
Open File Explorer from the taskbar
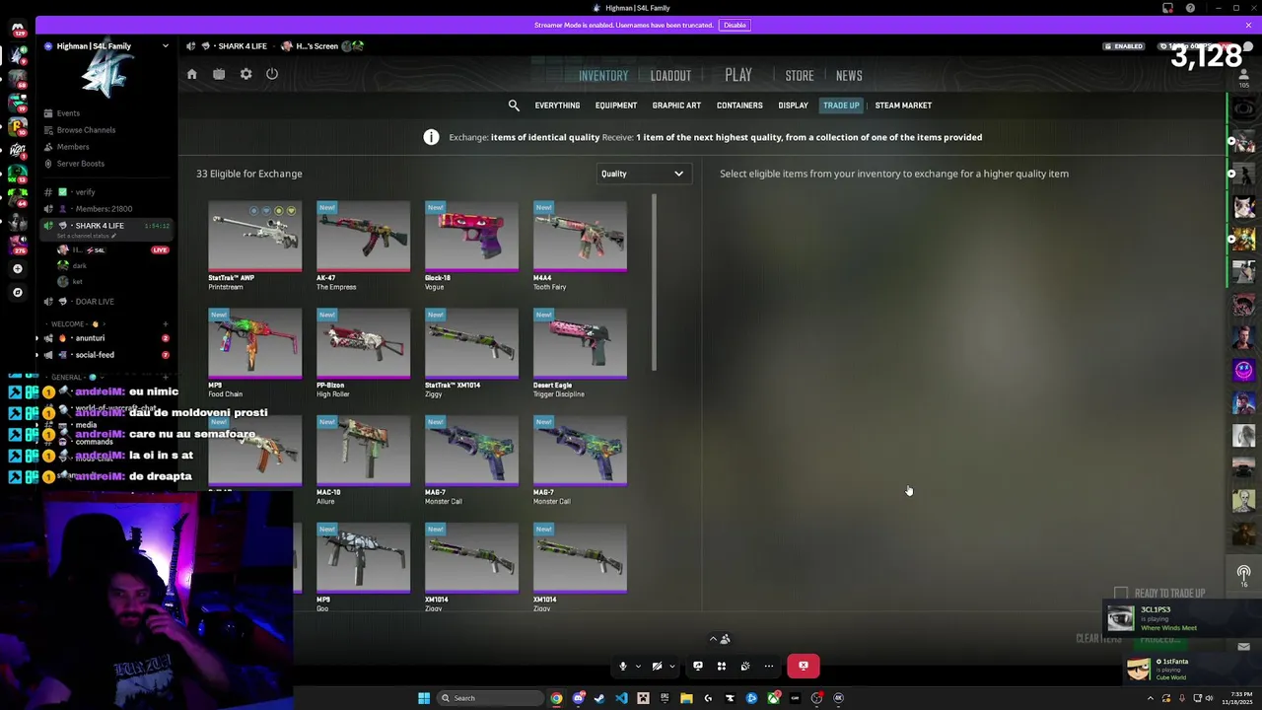(x=686, y=698)
